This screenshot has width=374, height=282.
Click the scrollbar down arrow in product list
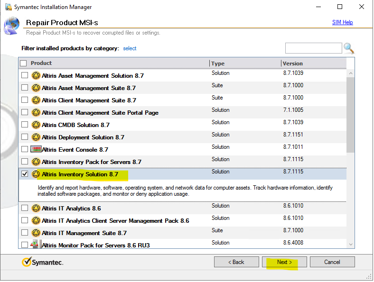[x=351, y=245]
